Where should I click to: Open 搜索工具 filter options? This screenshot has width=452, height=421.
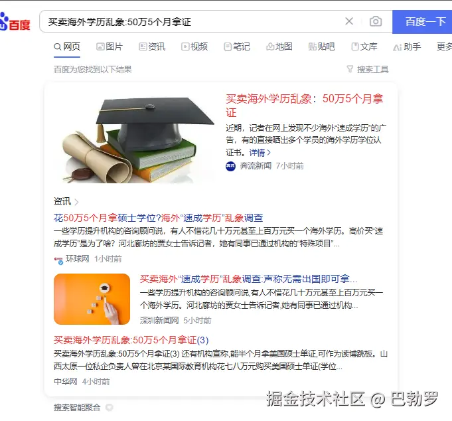(x=368, y=70)
